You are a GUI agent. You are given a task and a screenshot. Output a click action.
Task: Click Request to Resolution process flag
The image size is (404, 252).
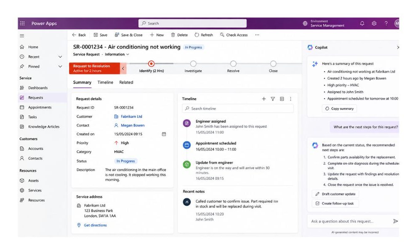click(94, 68)
